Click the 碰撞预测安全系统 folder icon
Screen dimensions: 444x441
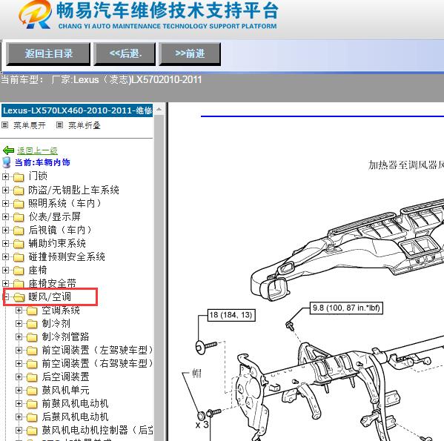point(19,257)
